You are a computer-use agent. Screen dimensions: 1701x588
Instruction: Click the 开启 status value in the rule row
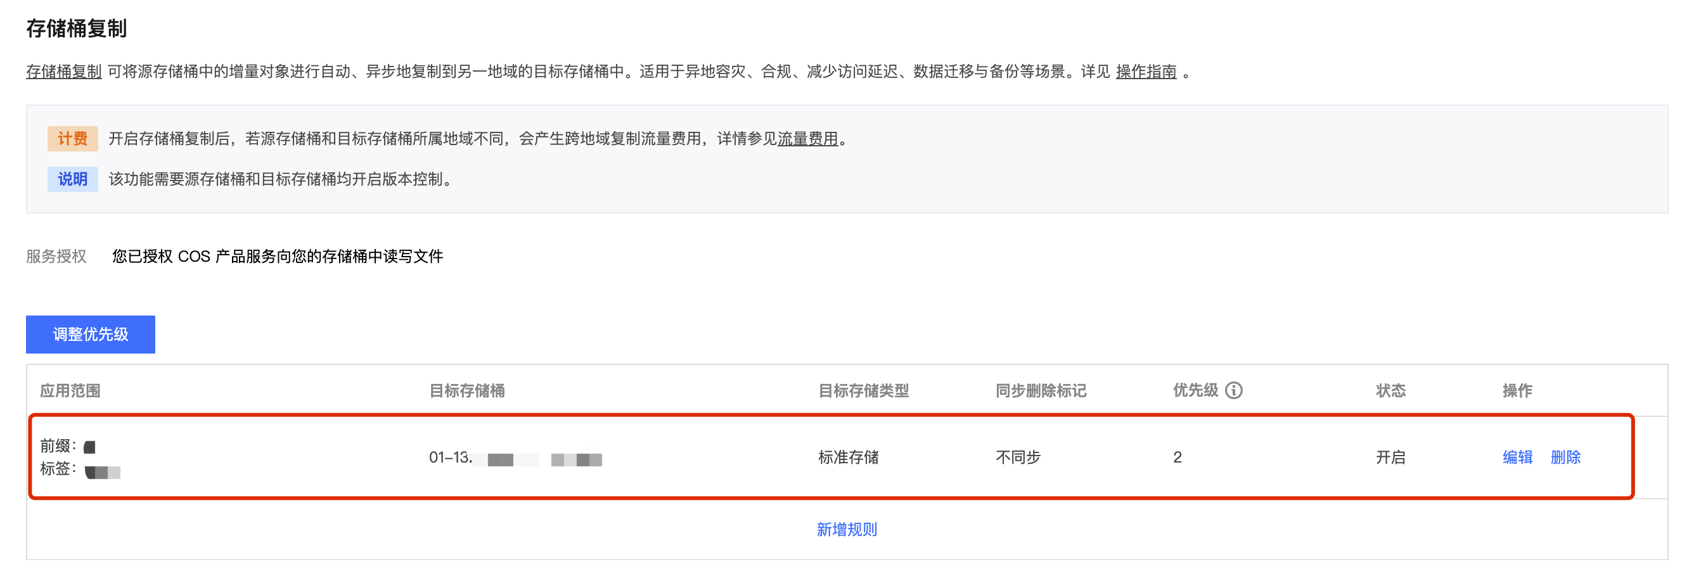[1390, 457]
